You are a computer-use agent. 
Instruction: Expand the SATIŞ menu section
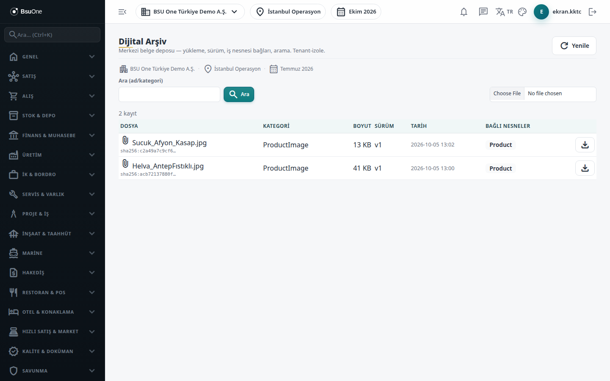tap(53, 76)
